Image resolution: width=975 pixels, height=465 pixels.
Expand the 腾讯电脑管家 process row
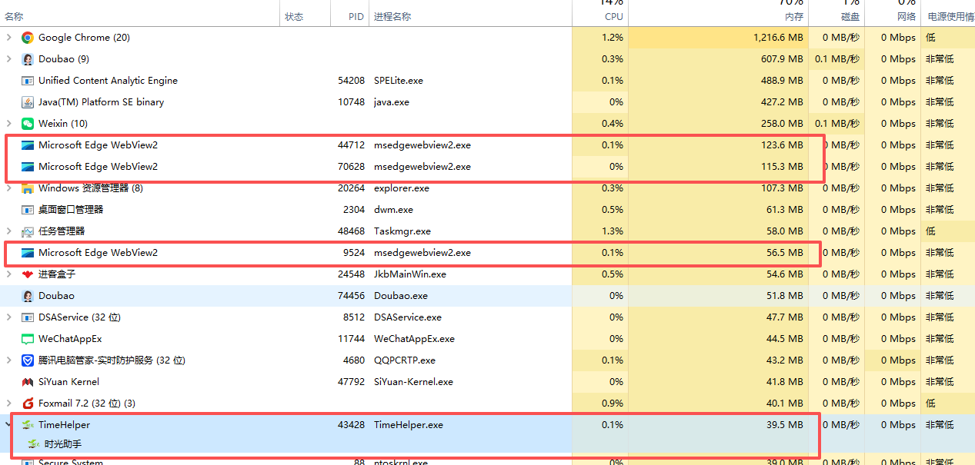click(x=9, y=360)
